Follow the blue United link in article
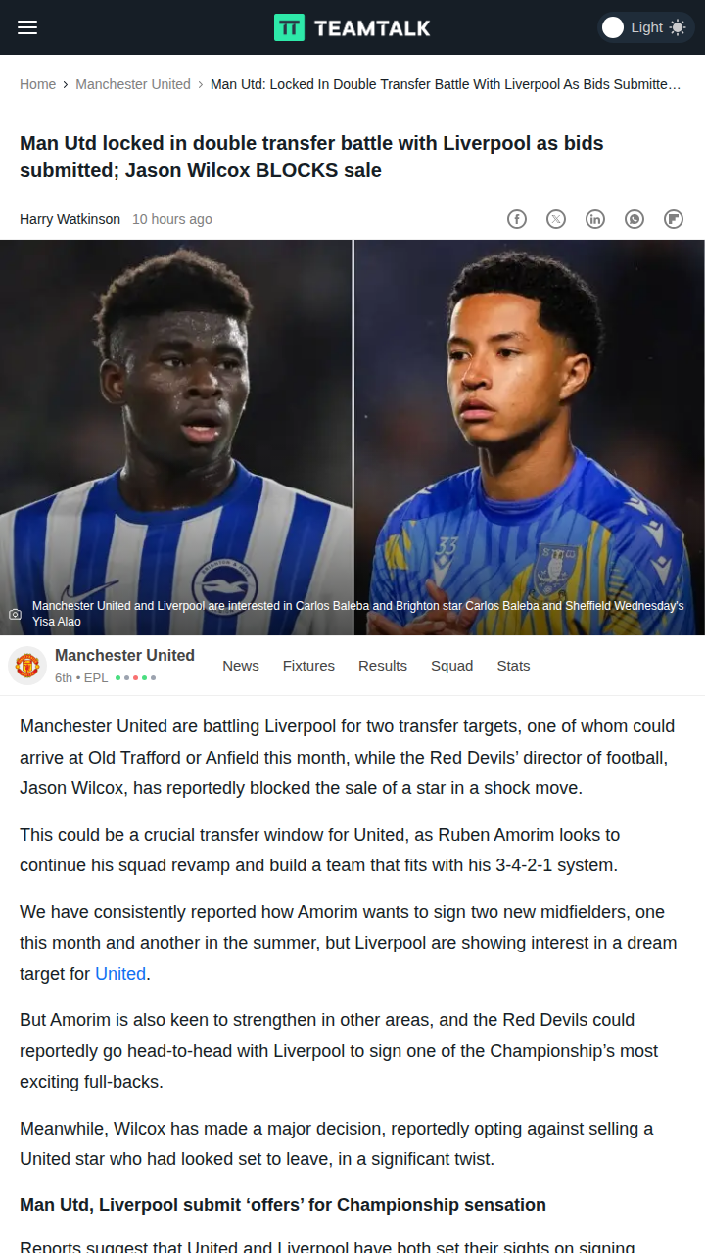 (120, 974)
